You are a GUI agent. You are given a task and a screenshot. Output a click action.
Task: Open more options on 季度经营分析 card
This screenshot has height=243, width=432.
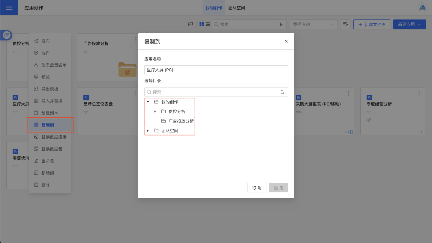419,93
